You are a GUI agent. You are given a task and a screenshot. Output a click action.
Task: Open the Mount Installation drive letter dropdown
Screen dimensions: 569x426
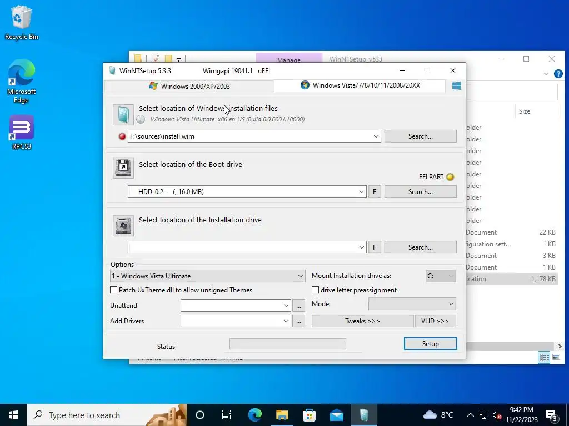click(441, 276)
